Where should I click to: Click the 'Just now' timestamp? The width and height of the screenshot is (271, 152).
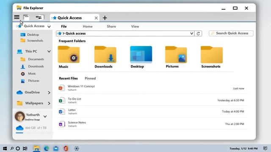pos(238,88)
